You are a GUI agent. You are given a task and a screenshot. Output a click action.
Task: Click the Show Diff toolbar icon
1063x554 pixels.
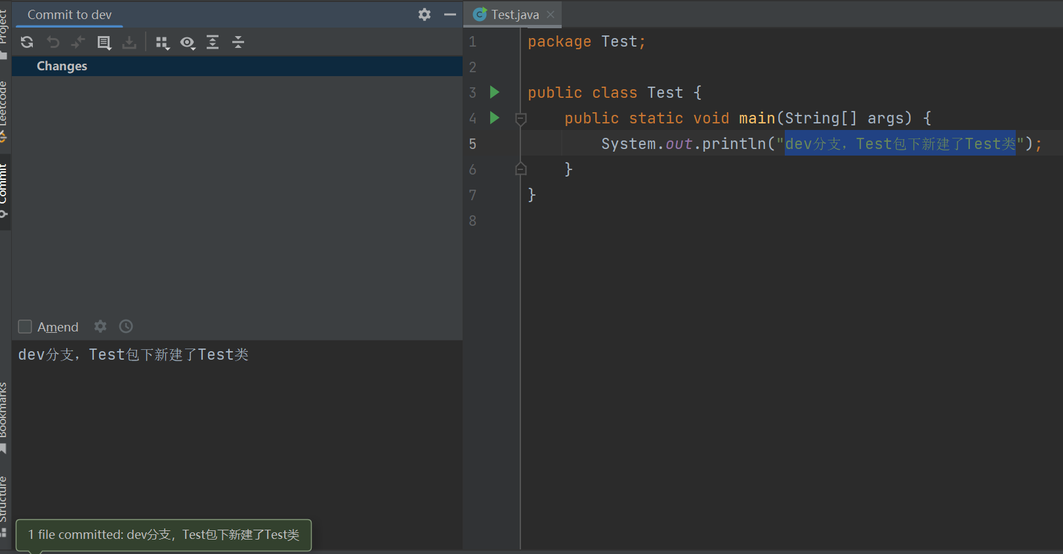click(78, 43)
